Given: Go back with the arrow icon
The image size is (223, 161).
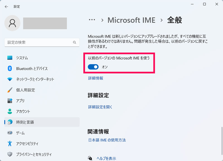Looking at the screenshot, I should [6, 6].
